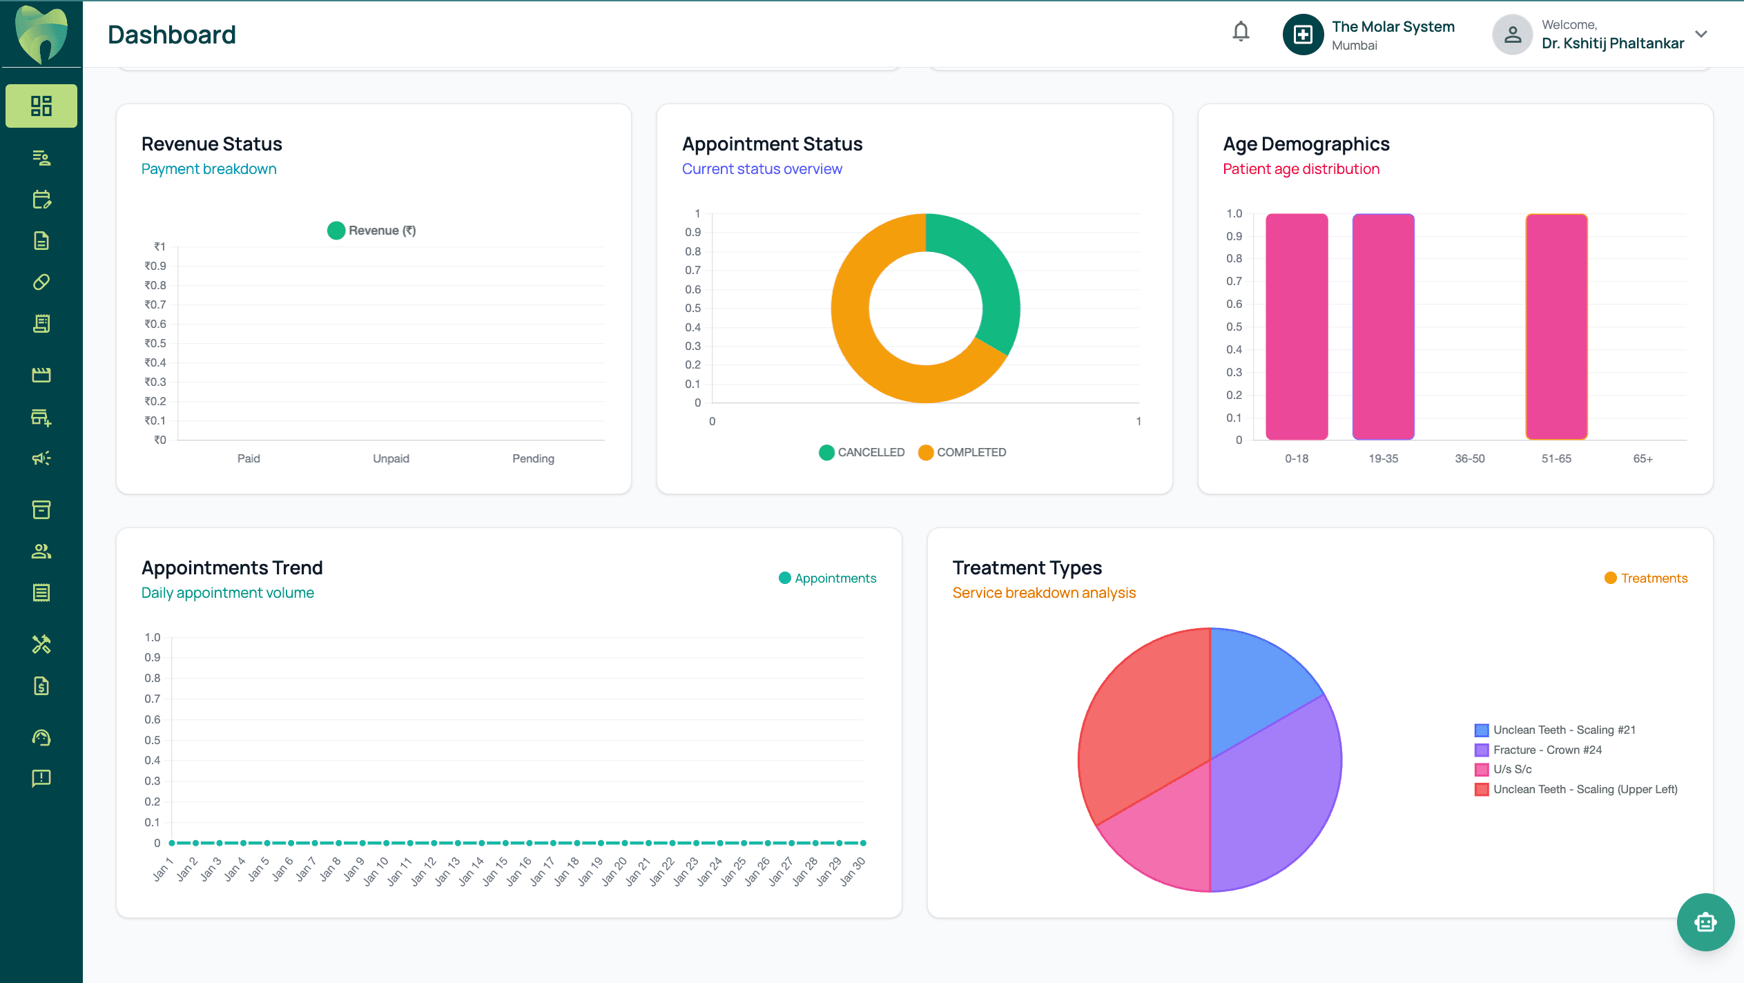The width and height of the screenshot is (1744, 983).
Task: Click the megaphone campaigns sidebar icon
Action: coord(41,458)
